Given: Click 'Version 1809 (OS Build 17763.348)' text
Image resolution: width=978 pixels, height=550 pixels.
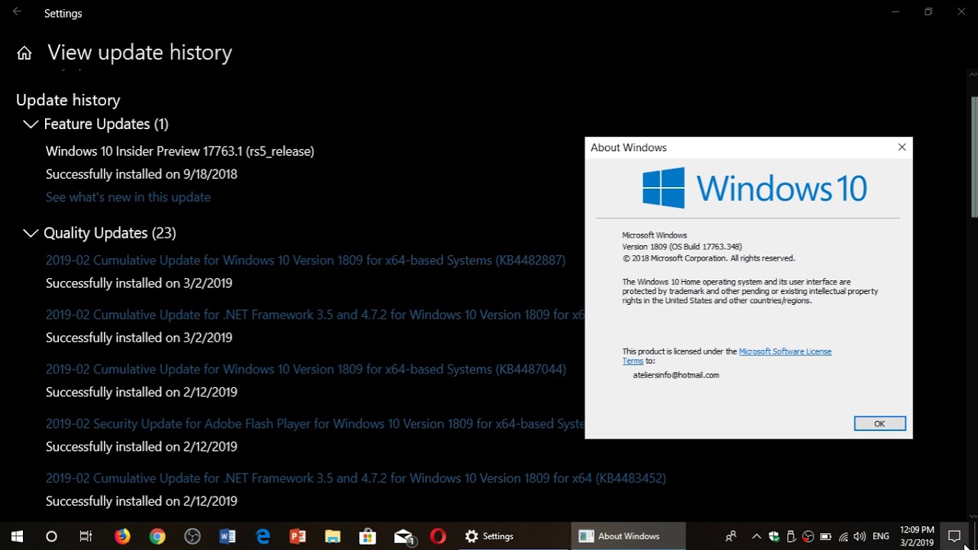Looking at the screenshot, I should point(682,247).
